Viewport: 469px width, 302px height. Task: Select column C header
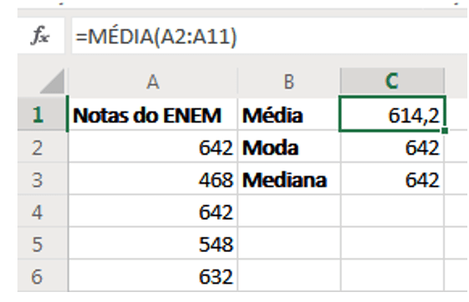392,82
